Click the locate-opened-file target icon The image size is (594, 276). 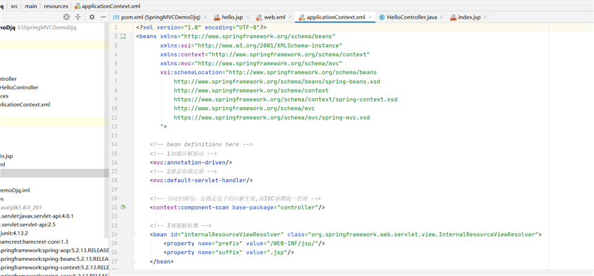(66, 17)
